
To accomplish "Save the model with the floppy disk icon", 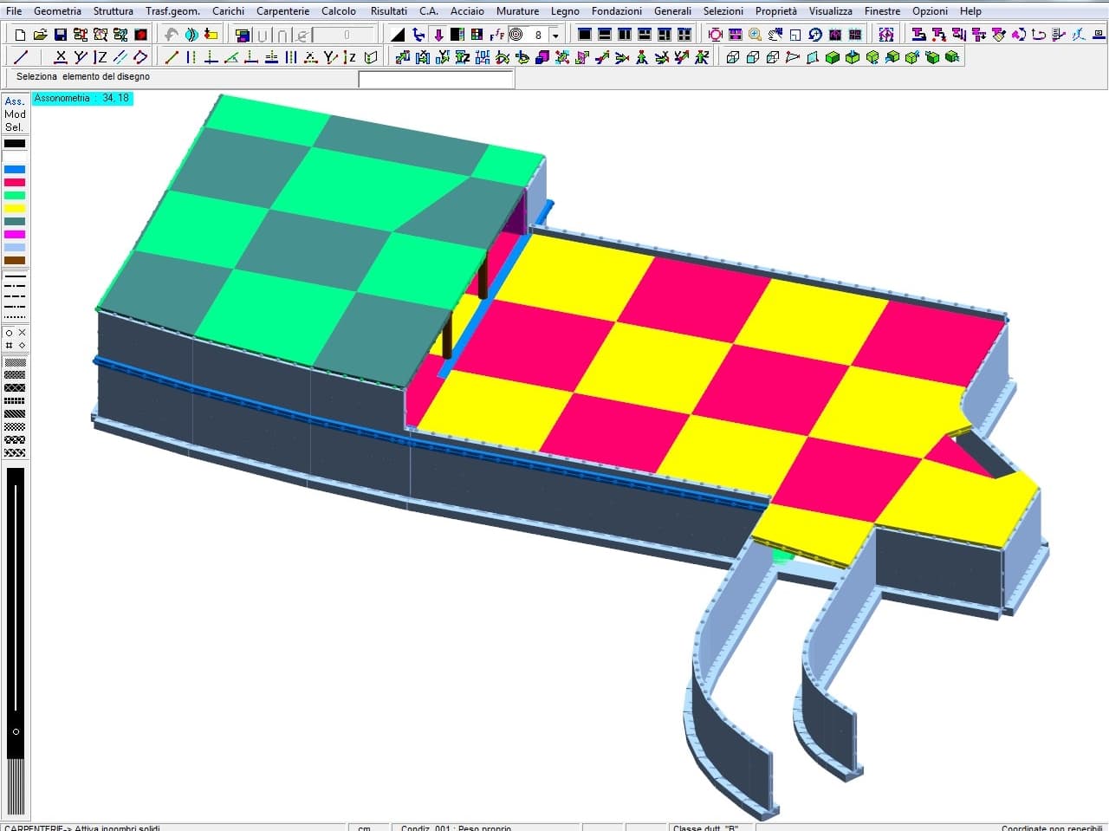I will 61,35.
